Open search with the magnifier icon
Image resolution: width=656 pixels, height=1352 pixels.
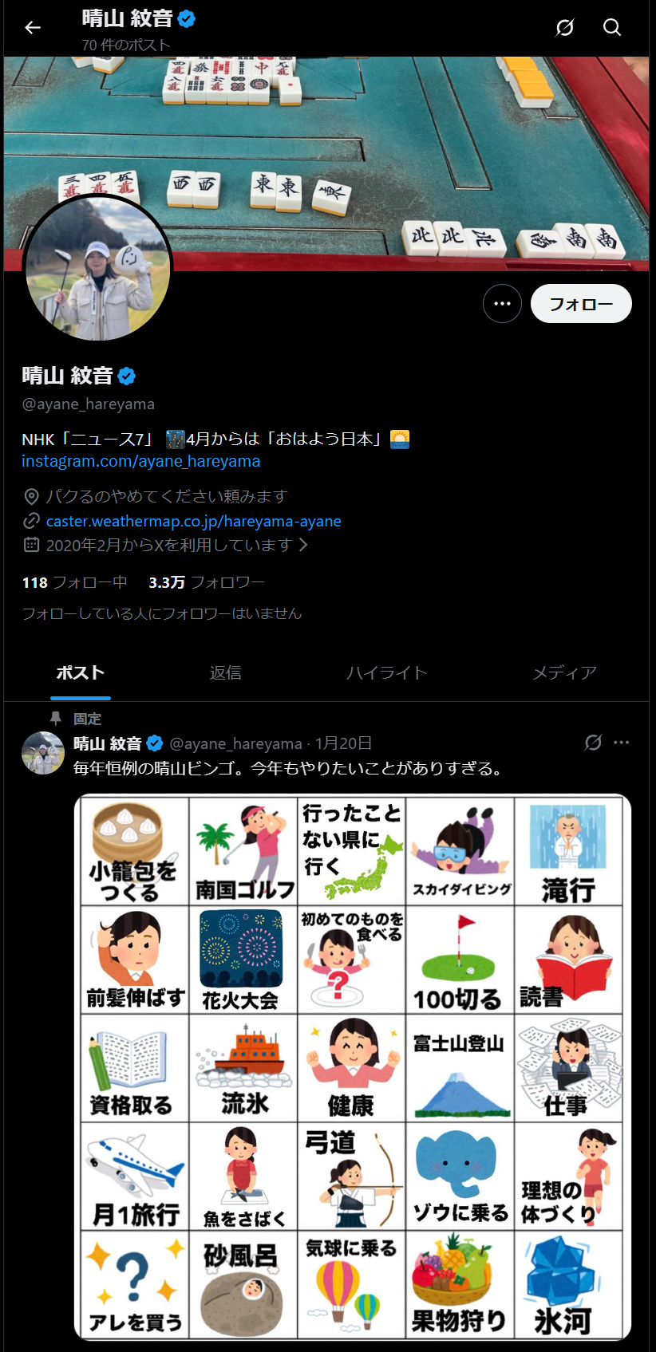612,28
